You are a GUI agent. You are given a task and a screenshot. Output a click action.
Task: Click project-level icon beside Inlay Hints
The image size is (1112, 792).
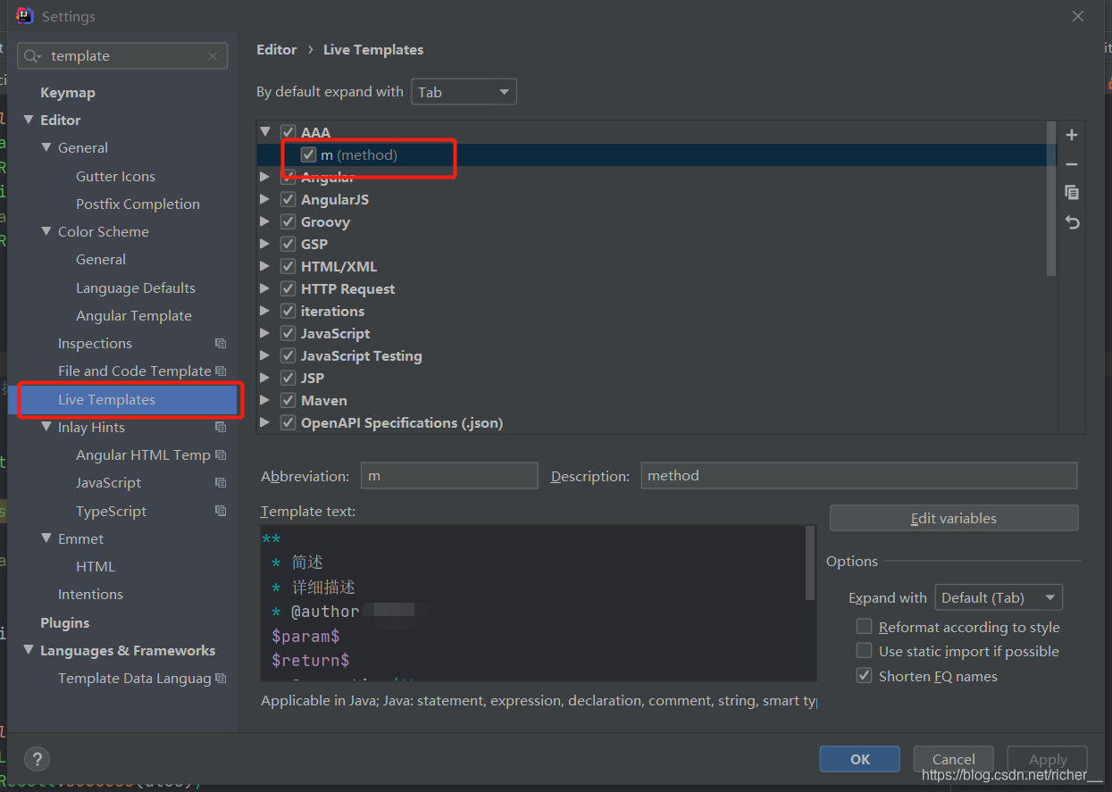221,428
